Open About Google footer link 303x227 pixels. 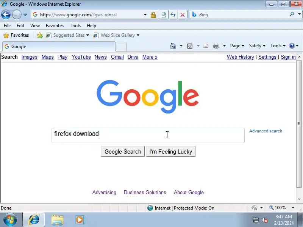189,192
